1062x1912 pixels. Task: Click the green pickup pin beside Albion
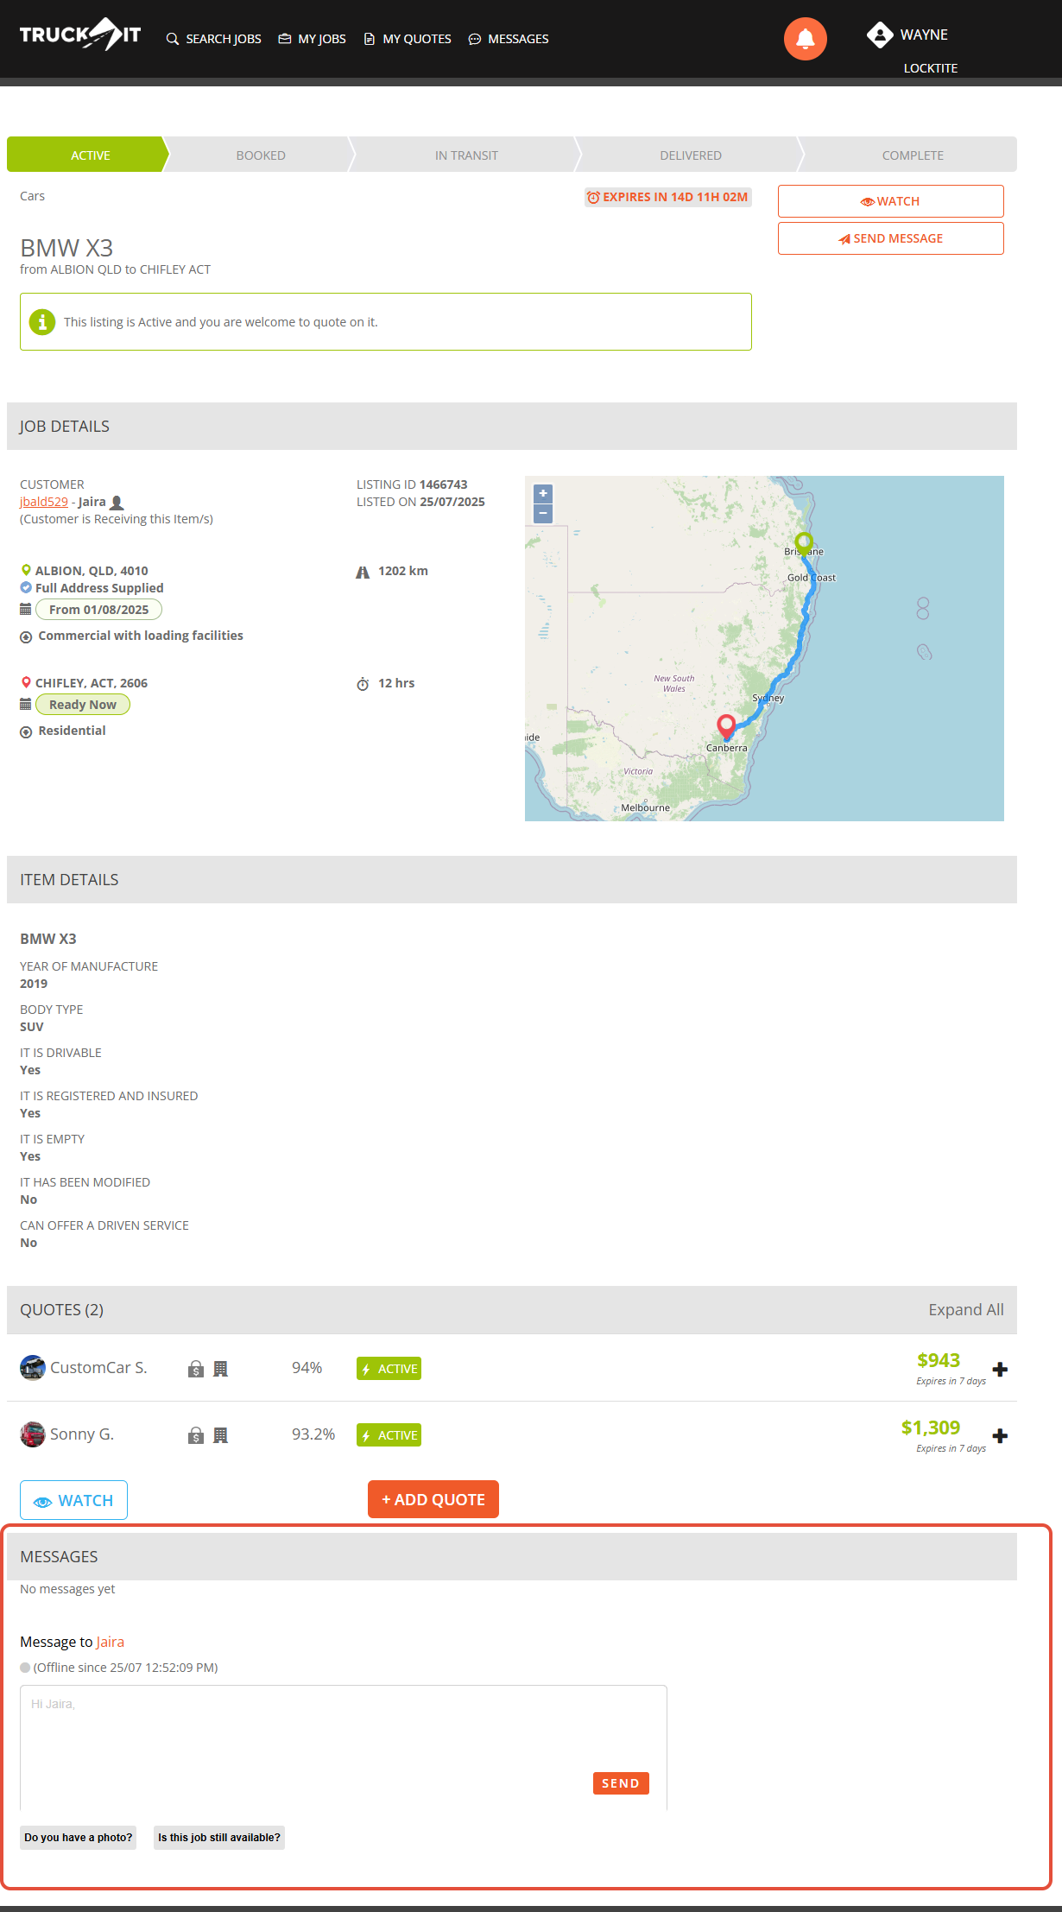click(x=26, y=571)
